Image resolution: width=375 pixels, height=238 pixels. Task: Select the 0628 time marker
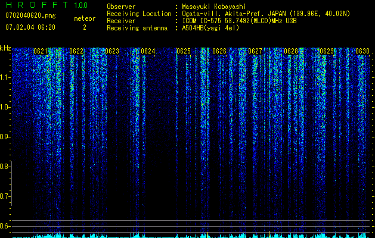click(x=291, y=51)
